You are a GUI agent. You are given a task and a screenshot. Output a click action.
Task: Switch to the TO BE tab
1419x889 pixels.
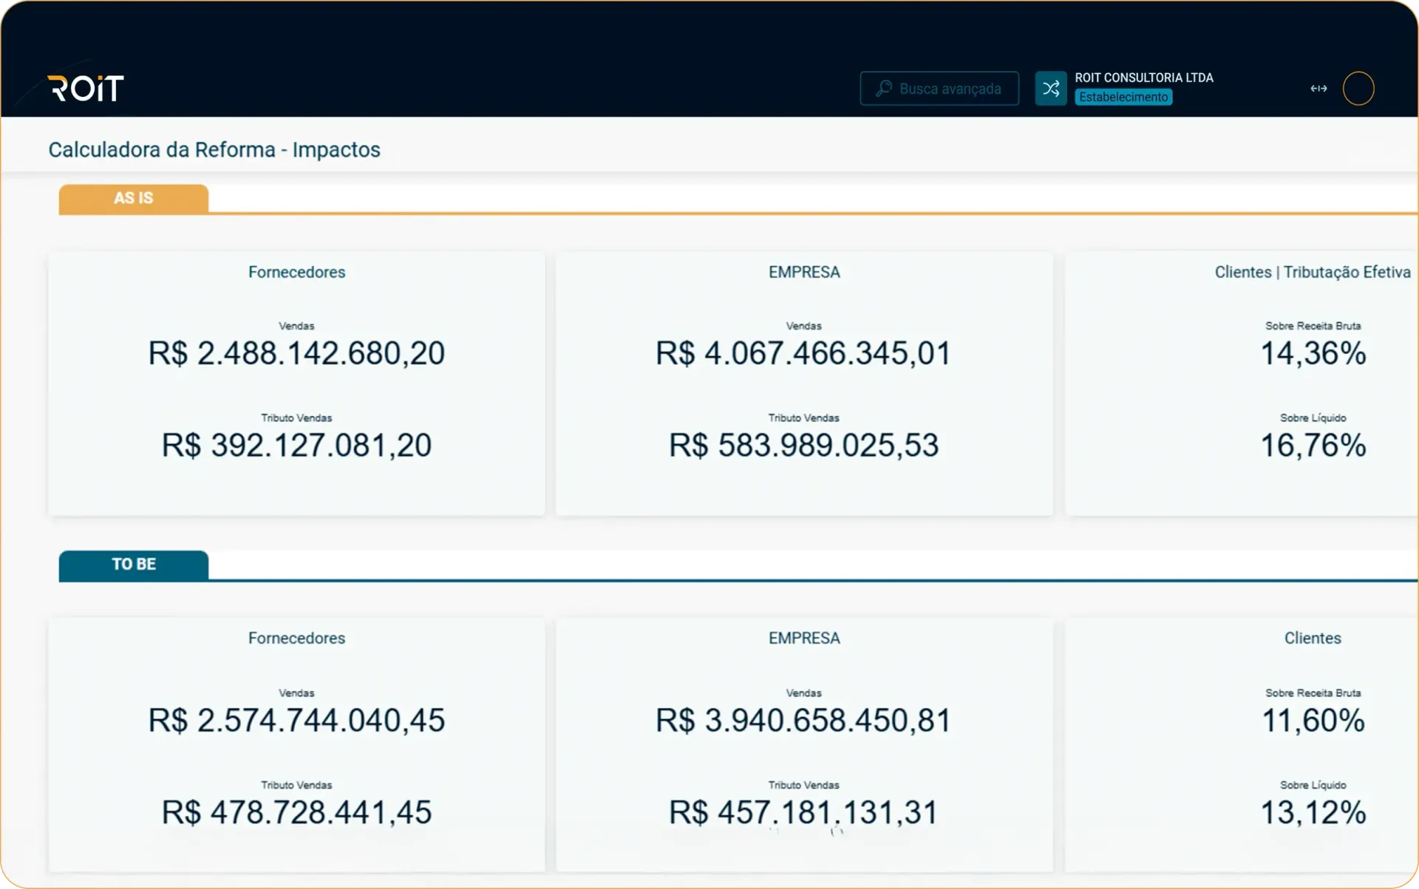[134, 565]
